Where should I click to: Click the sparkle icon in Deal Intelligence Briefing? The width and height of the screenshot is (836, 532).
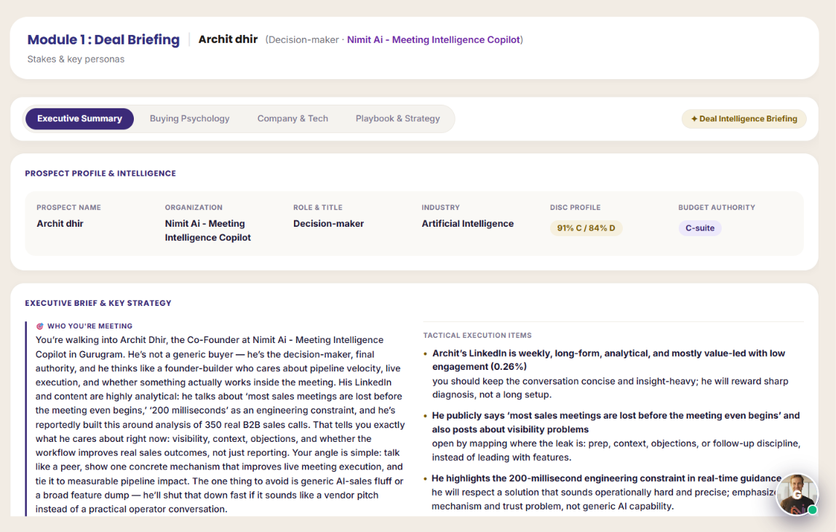coord(694,118)
